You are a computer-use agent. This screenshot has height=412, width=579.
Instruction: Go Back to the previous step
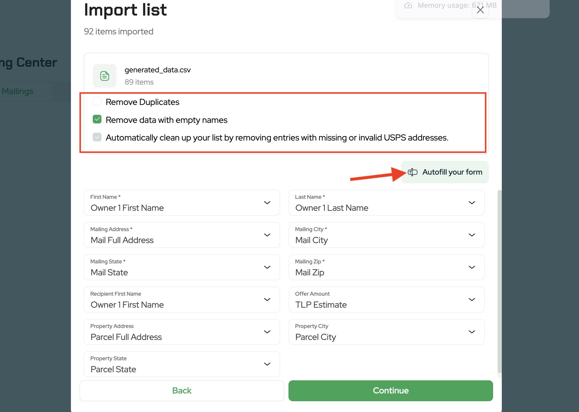[182, 390]
